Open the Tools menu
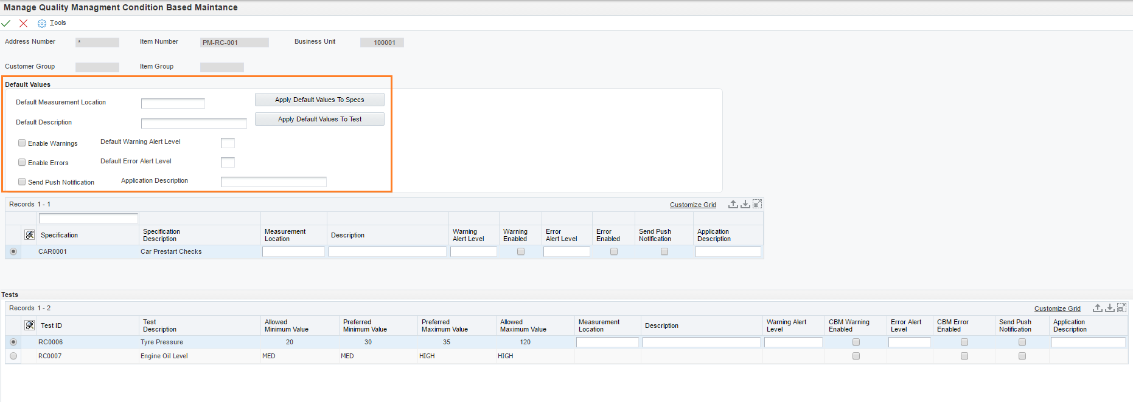 (58, 23)
